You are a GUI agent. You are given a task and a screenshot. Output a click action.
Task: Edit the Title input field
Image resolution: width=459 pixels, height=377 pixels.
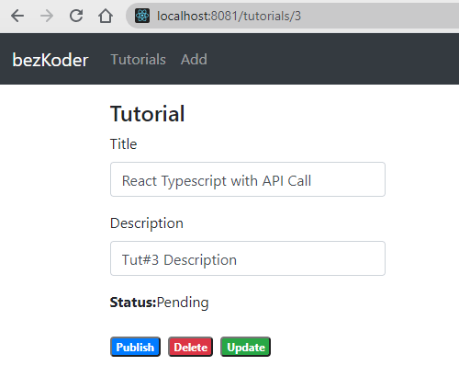click(x=248, y=179)
